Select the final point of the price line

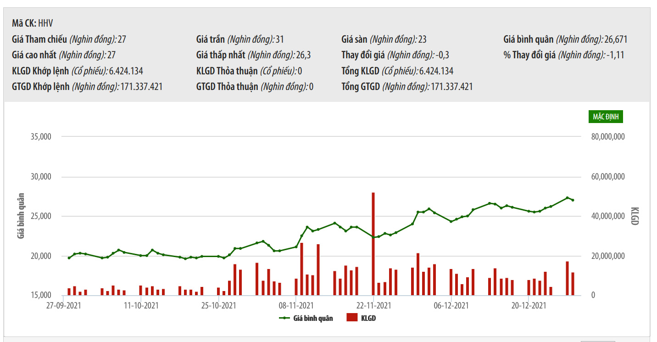click(573, 200)
